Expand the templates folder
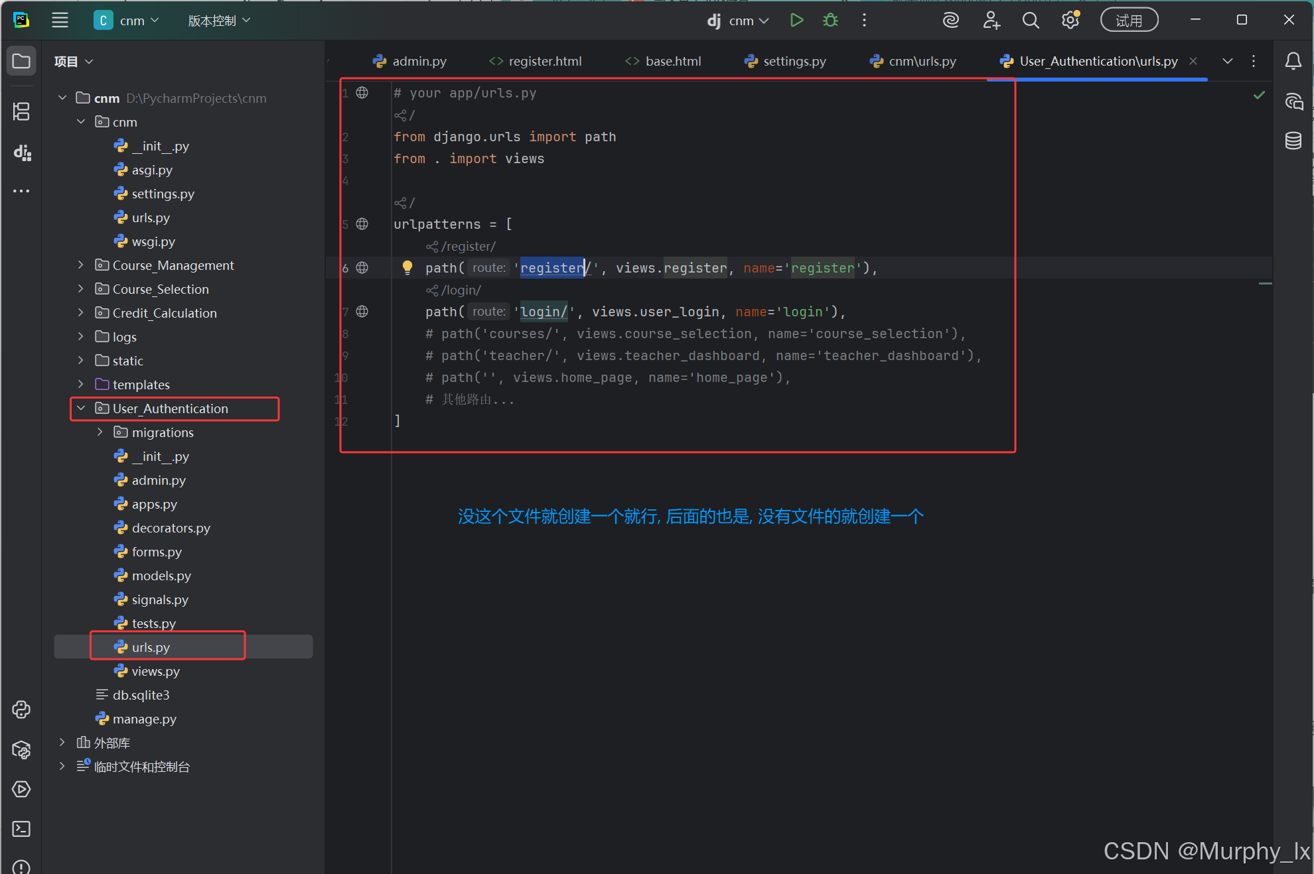This screenshot has width=1314, height=874. (x=81, y=385)
